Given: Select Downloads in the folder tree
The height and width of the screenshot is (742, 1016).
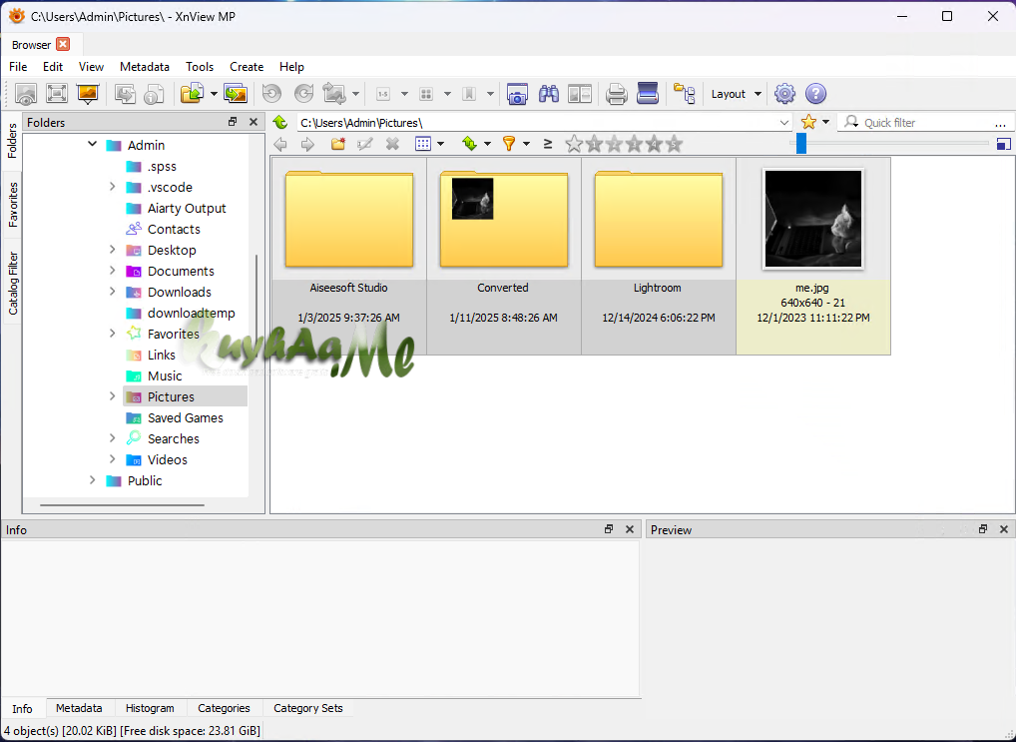Looking at the screenshot, I should click(179, 292).
